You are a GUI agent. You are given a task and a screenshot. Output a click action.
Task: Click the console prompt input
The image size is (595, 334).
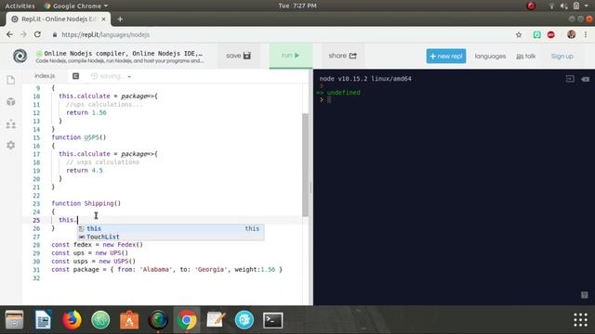329,99
